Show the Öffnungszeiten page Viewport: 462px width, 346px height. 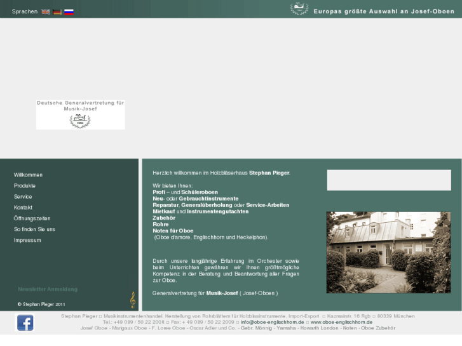32,218
